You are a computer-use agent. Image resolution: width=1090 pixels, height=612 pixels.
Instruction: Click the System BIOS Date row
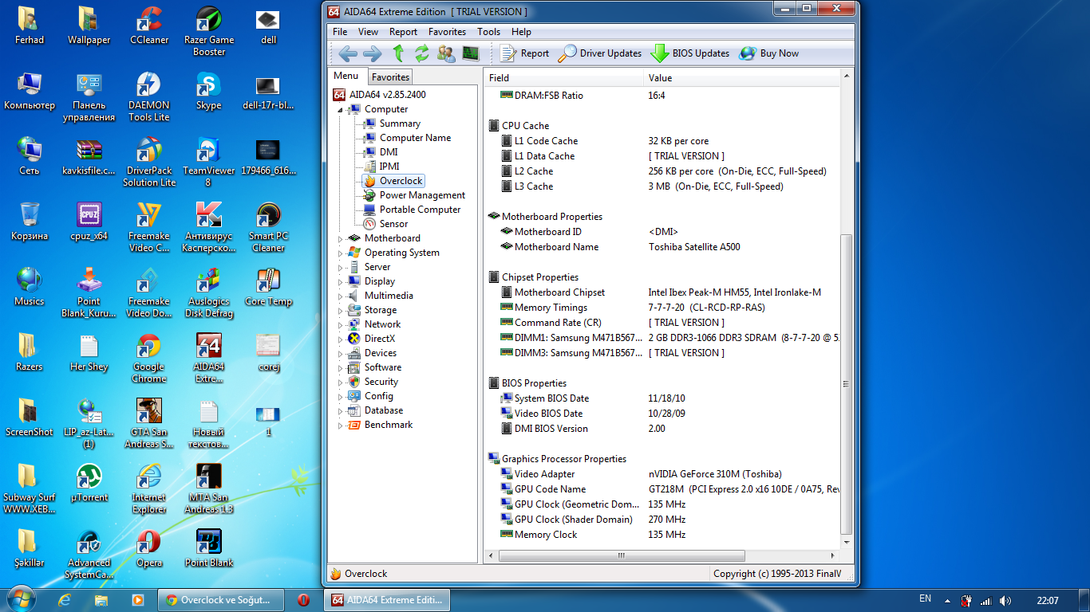662,398
